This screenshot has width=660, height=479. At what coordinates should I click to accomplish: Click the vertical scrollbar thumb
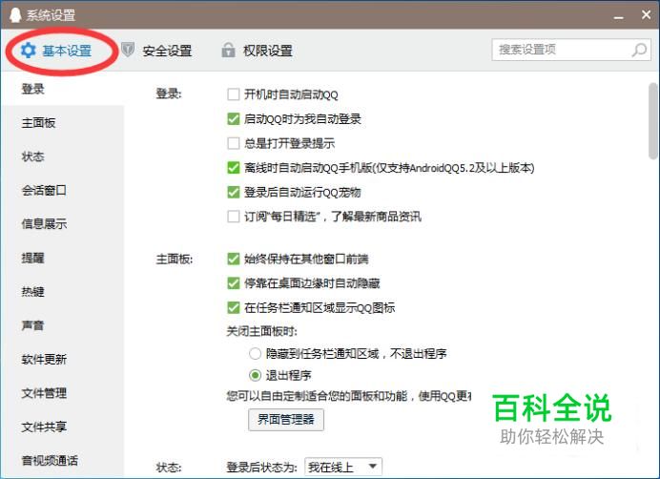coord(653,121)
